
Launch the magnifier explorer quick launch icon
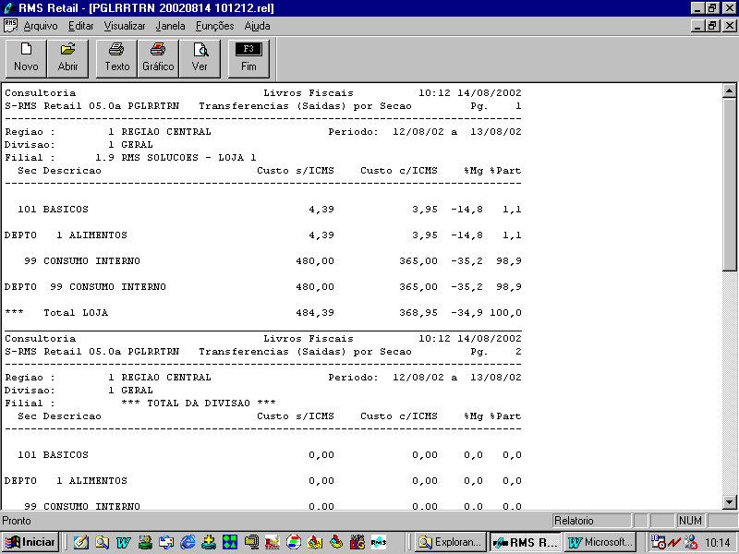coord(102,542)
